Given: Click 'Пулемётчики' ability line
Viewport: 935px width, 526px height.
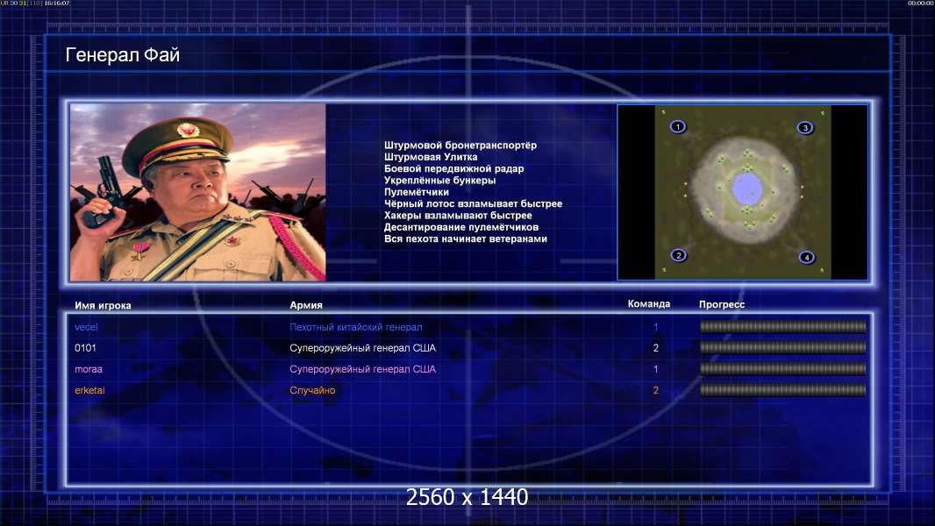Looking at the screenshot, I should [x=417, y=192].
